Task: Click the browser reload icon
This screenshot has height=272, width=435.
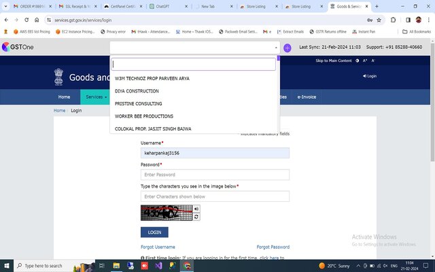Action: click(x=27, y=20)
